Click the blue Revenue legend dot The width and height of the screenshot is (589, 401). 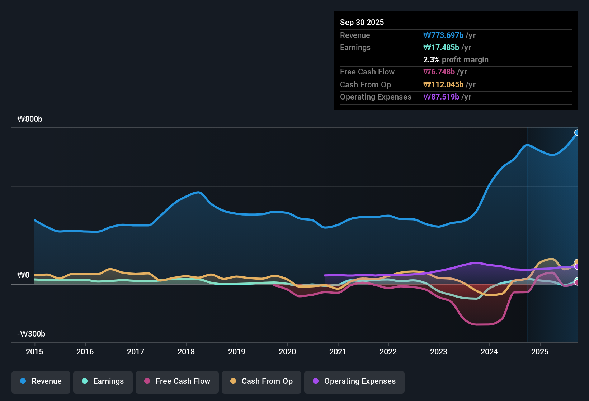pyautogui.click(x=22, y=381)
